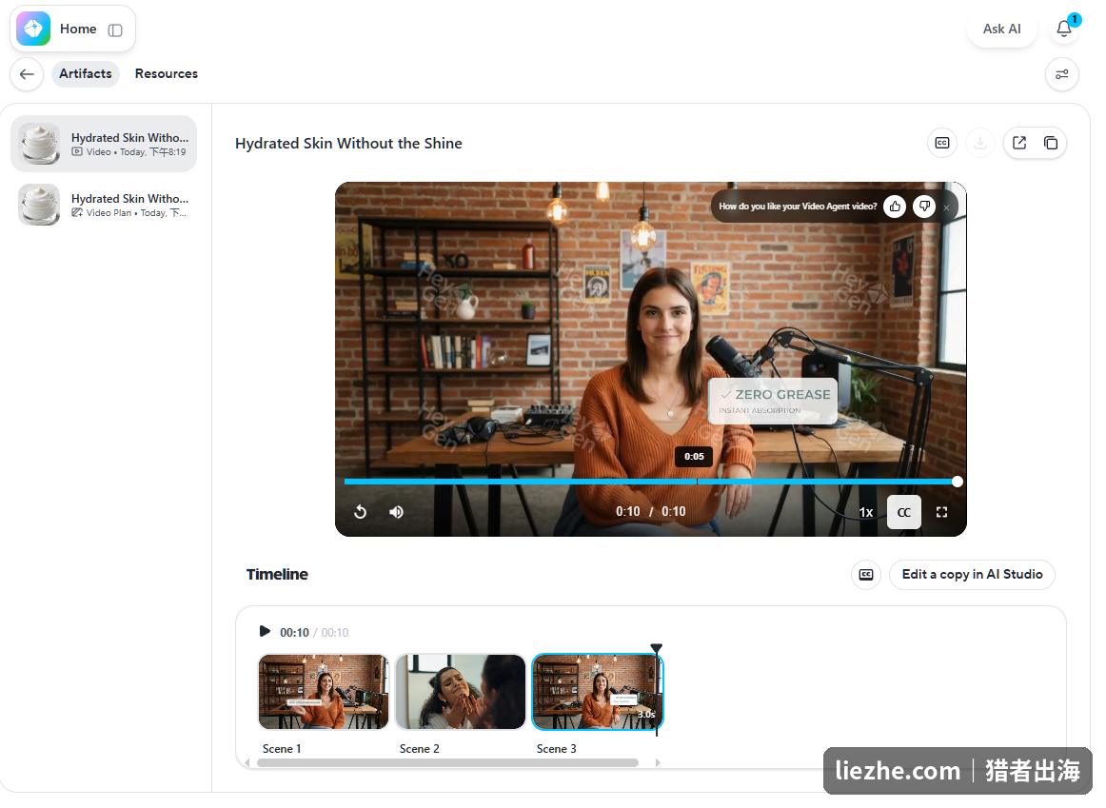Go back with the left arrow button

pyautogui.click(x=27, y=74)
